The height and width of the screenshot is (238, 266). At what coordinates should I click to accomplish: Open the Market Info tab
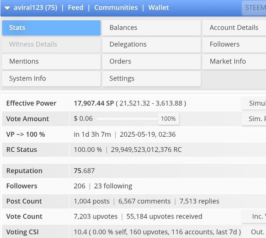pos(234,61)
